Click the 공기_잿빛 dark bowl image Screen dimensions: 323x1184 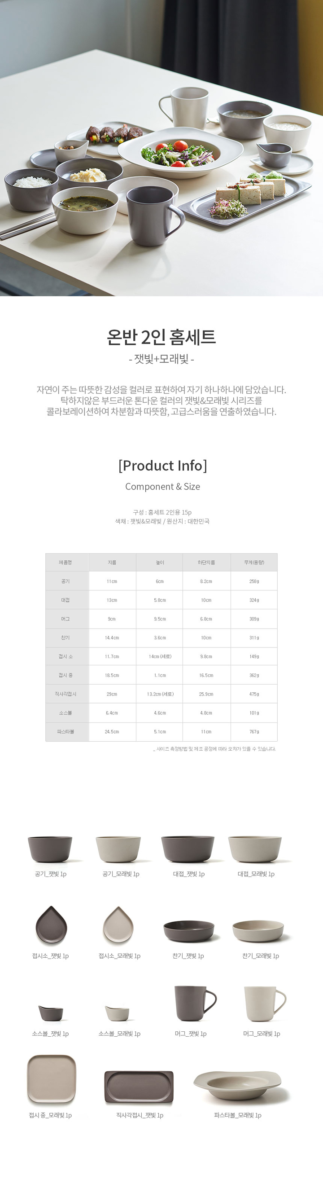pos(50,849)
